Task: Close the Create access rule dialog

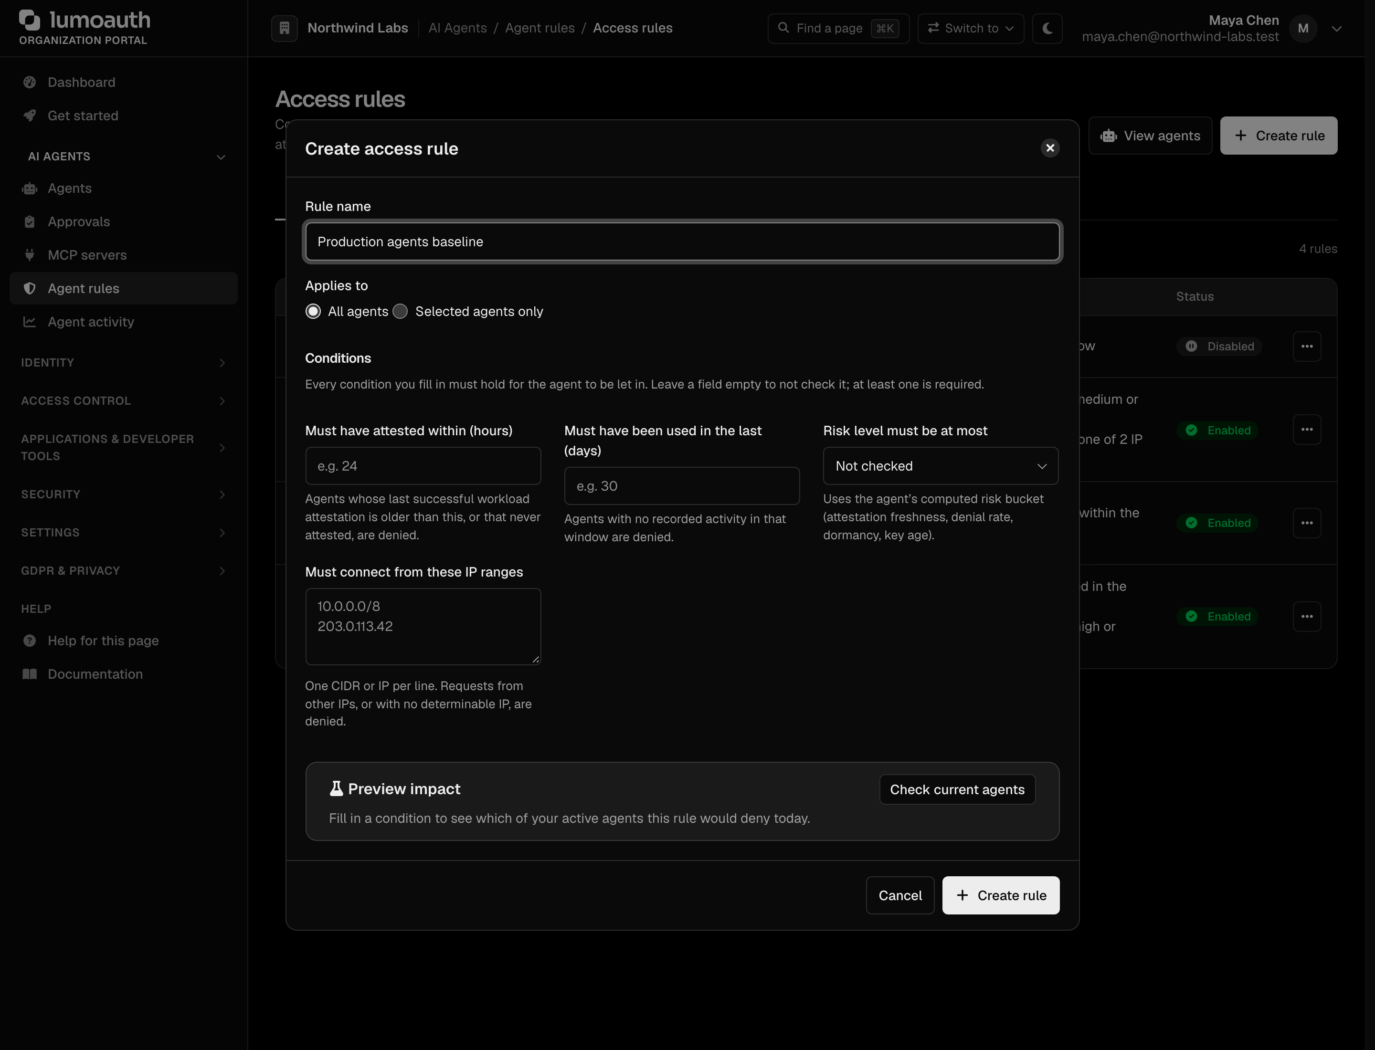Action: click(x=1050, y=148)
